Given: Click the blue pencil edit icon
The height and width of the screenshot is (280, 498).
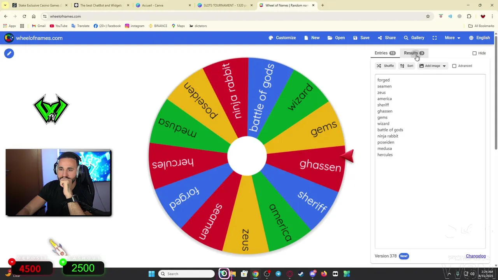Looking at the screenshot, I should click(9, 53).
